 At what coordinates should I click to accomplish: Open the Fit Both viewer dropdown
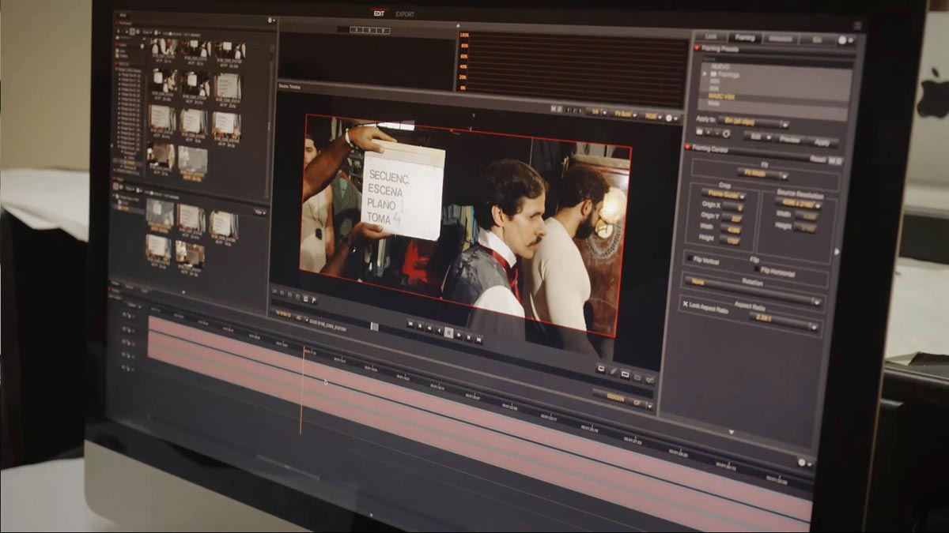[626, 114]
